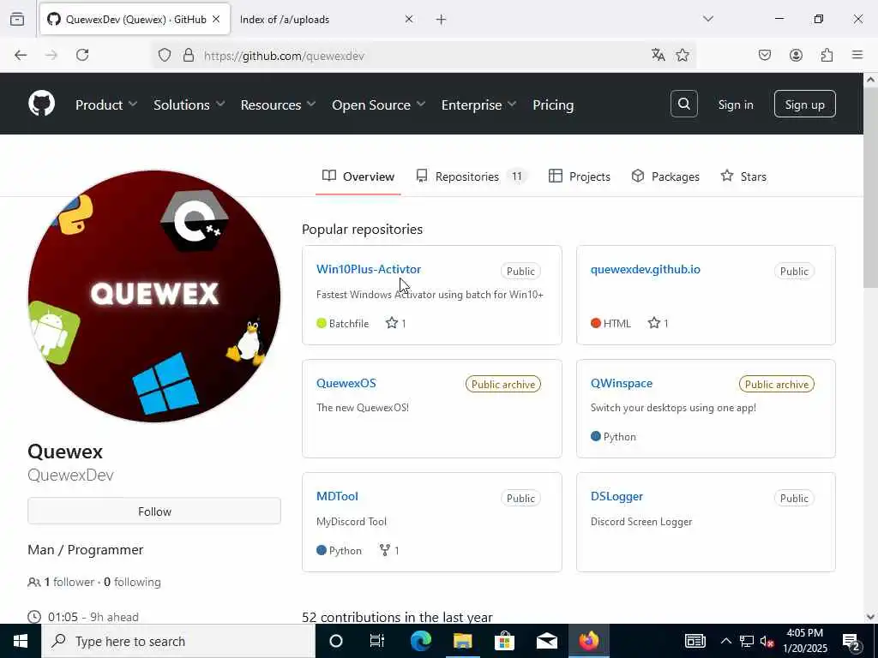Switch to the Packages tab

click(x=665, y=176)
